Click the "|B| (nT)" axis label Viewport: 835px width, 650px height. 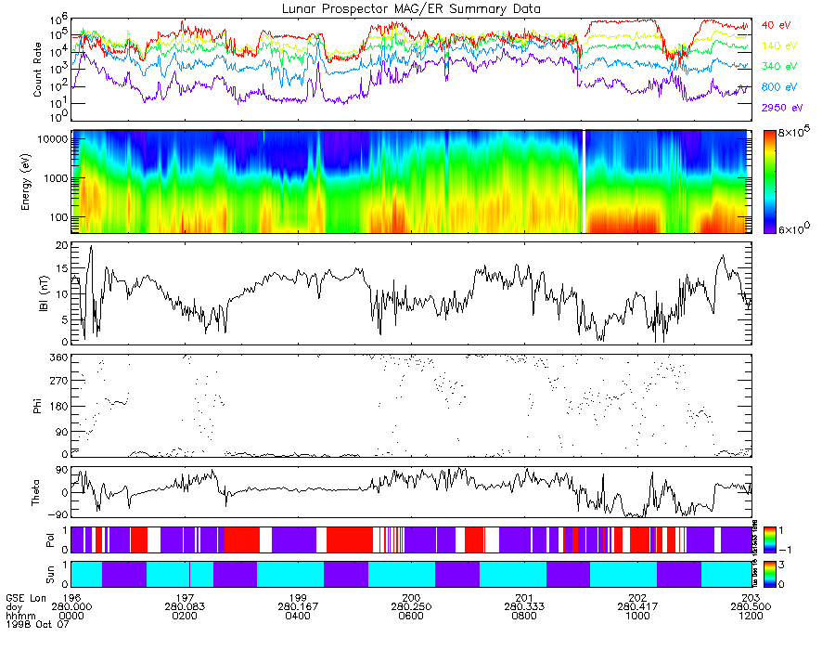tap(44, 293)
